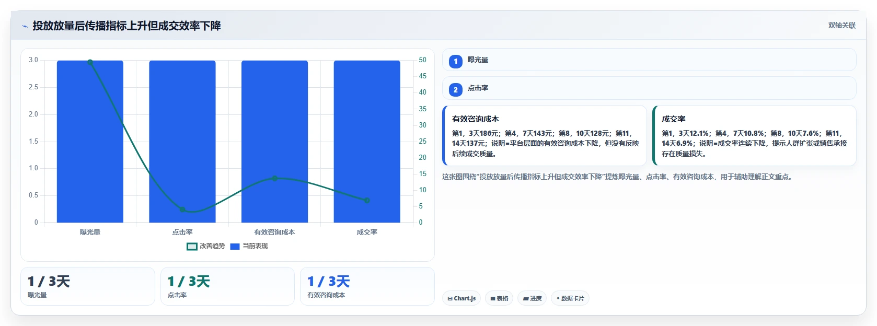Click the line point on 成交率 bar

tap(367, 201)
